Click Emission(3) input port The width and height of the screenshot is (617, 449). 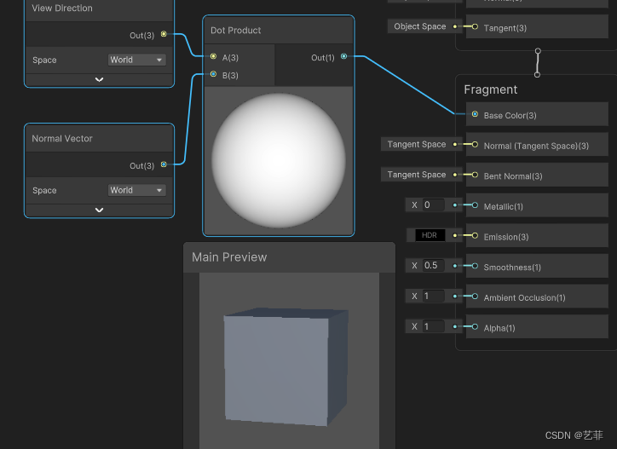(x=475, y=235)
